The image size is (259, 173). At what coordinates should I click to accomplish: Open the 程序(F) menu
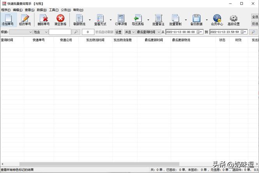6,10
